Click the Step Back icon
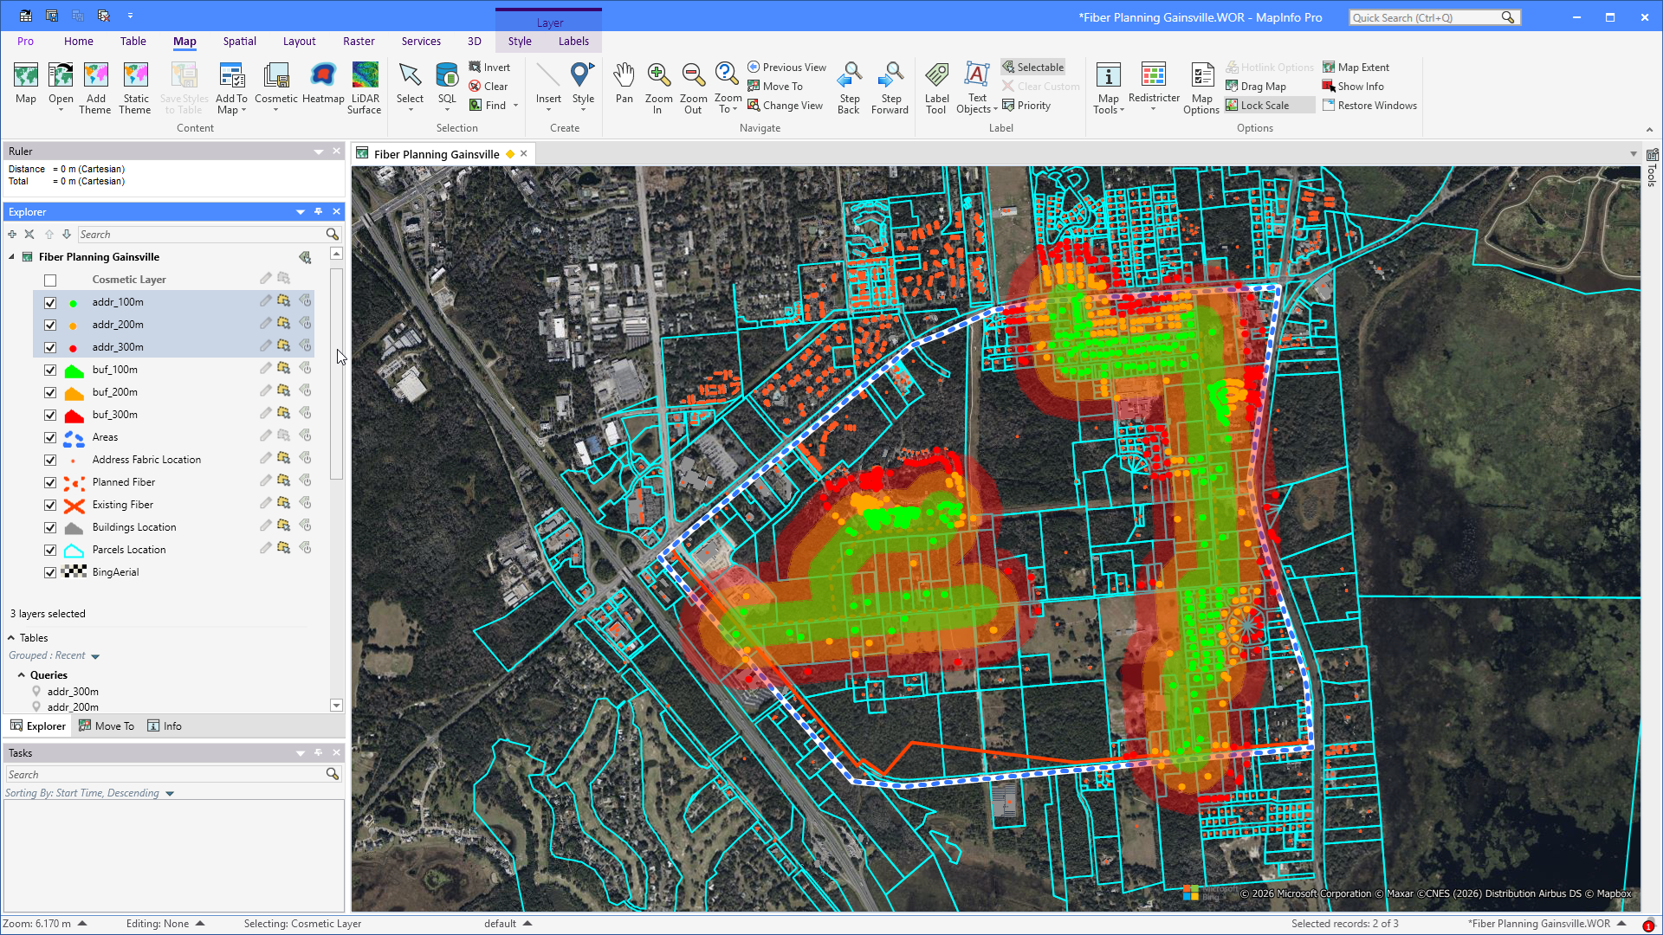 [849, 87]
